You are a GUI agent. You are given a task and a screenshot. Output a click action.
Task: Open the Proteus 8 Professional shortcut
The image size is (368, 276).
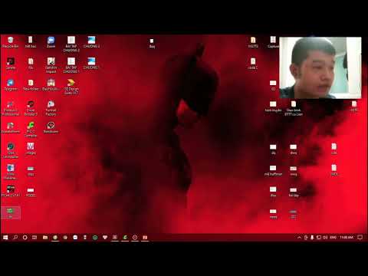(10, 108)
